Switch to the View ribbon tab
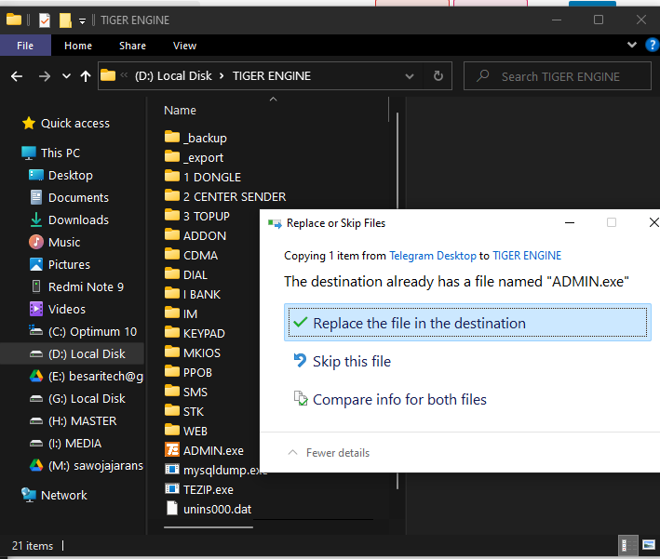This screenshot has width=660, height=559. 184,46
